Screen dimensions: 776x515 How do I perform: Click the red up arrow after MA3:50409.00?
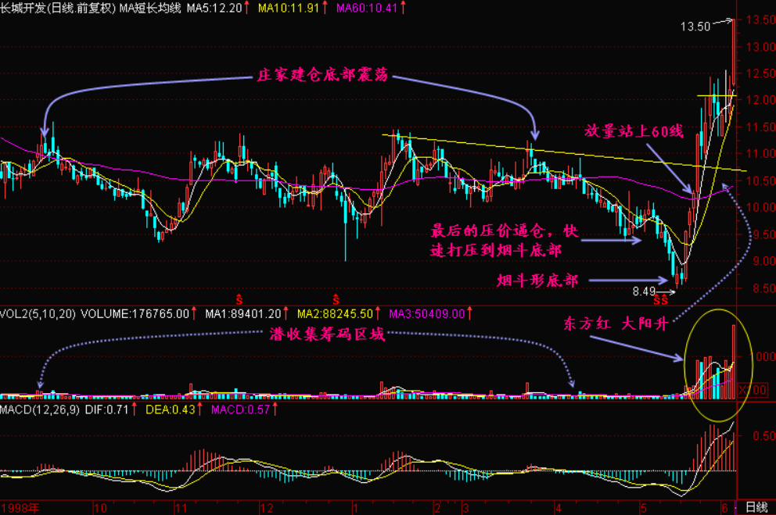coord(469,314)
